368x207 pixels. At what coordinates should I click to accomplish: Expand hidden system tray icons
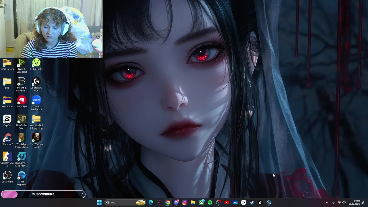pos(327,202)
